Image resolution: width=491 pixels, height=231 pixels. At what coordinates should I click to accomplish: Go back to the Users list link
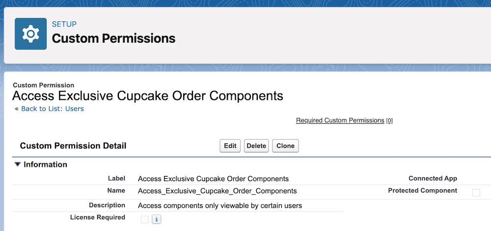tap(53, 109)
